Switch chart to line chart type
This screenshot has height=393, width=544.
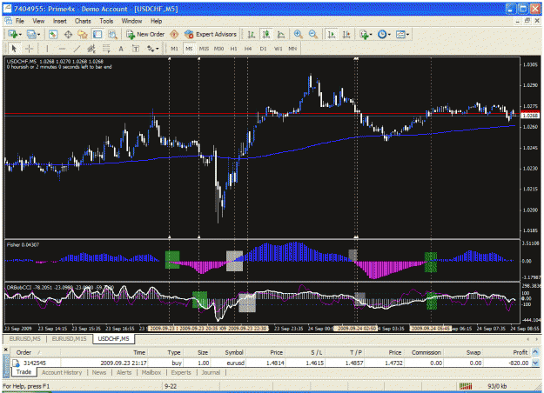click(x=281, y=34)
